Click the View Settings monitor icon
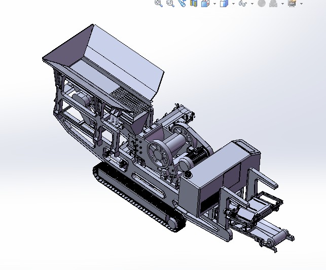The width and height of the screenshot is (326, 270). 292,3
